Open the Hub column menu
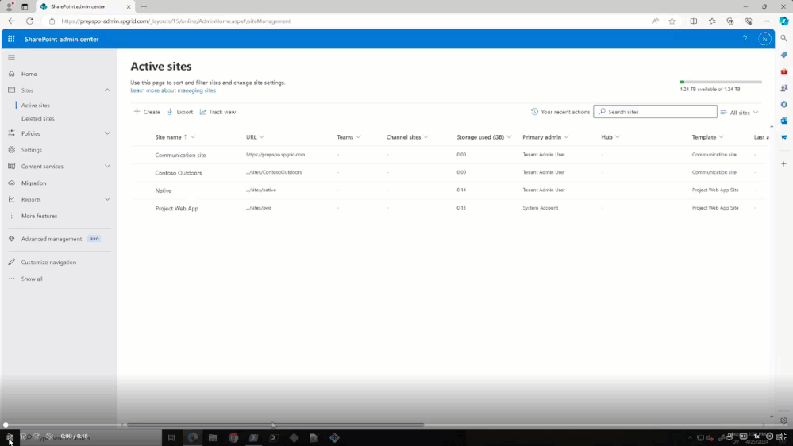 click(x=618, y=137)
